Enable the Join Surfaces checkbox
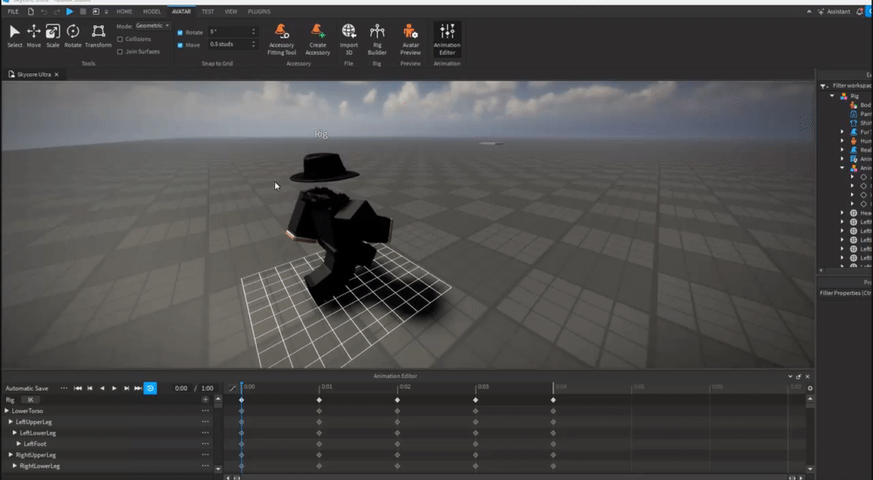 (120, 51)
